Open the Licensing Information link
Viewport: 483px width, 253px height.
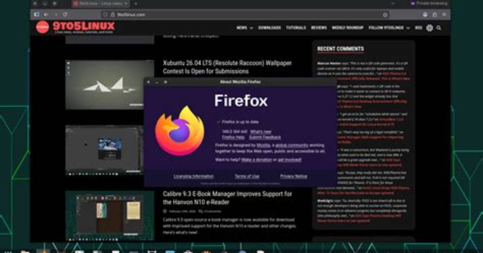[193, 176]
